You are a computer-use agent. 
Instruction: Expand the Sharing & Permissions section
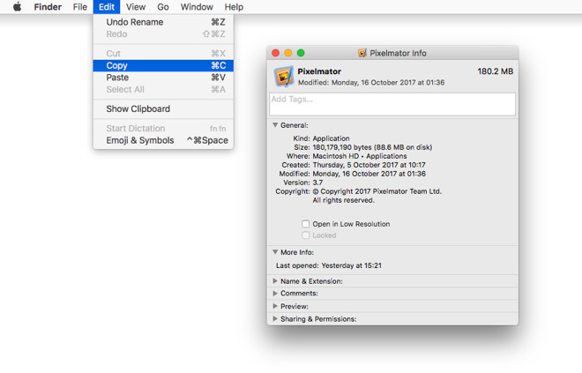pyautogui.click(x=275, y=319)
